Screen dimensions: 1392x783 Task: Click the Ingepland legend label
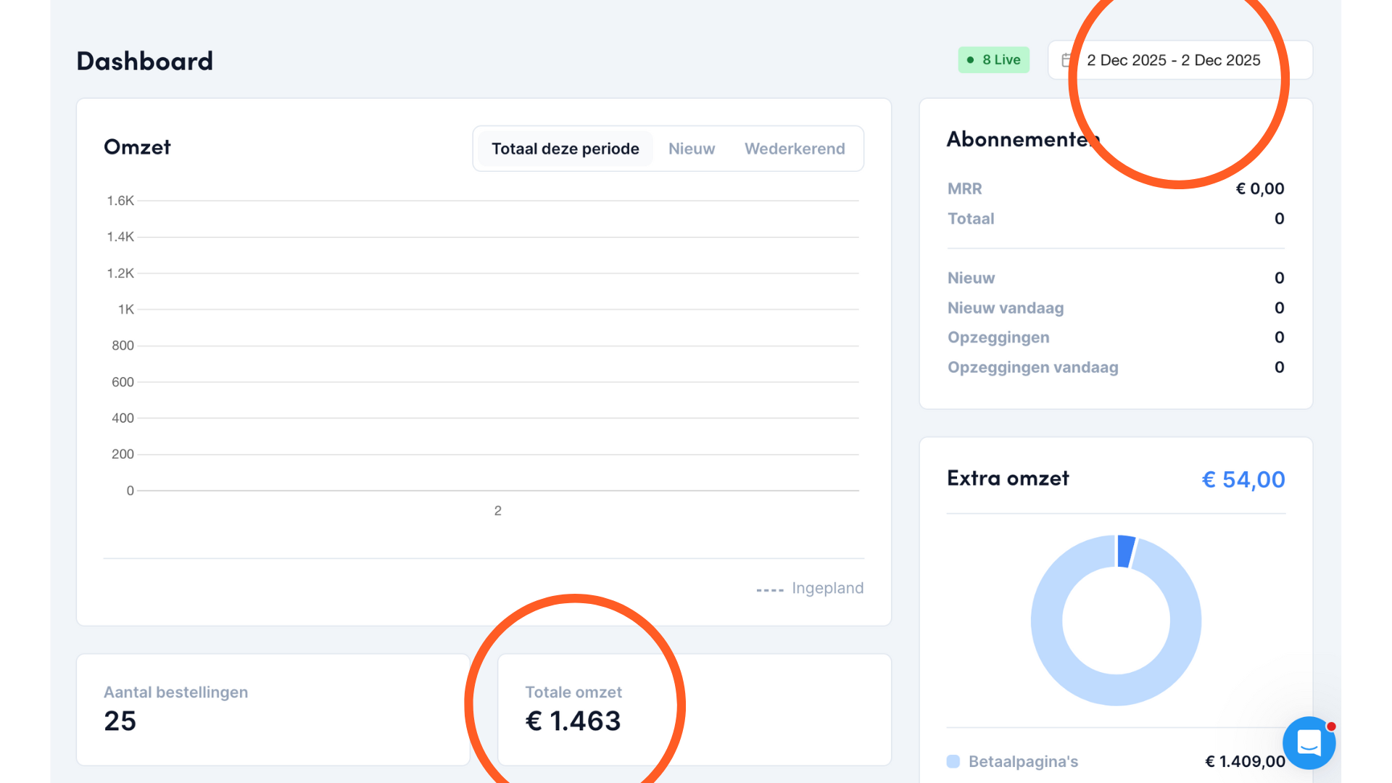click(x=827, y=588)
